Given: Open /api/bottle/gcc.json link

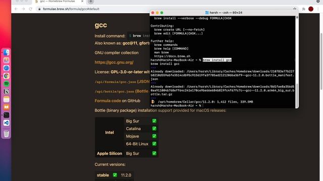Looking at the screenshot, I should click(x=115, y=92).
